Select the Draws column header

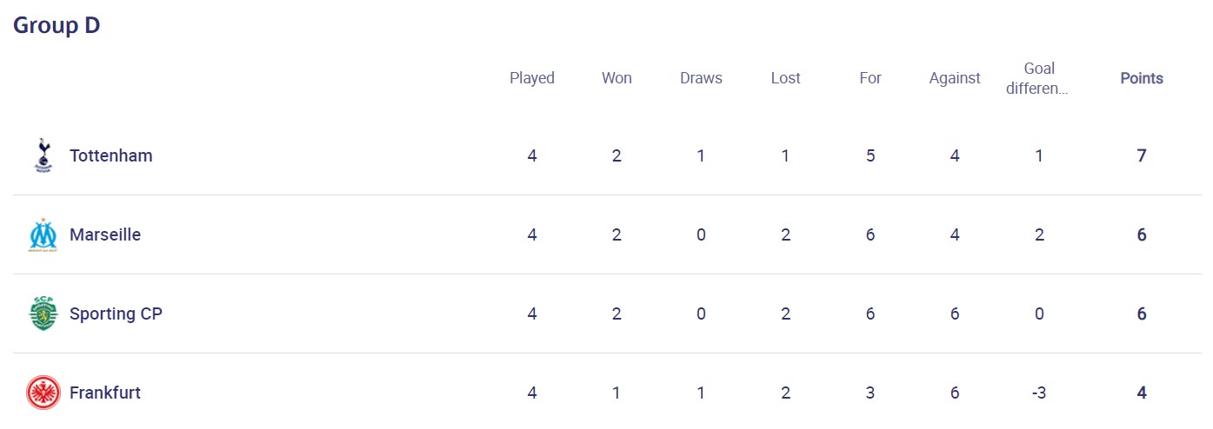point(701,78)
